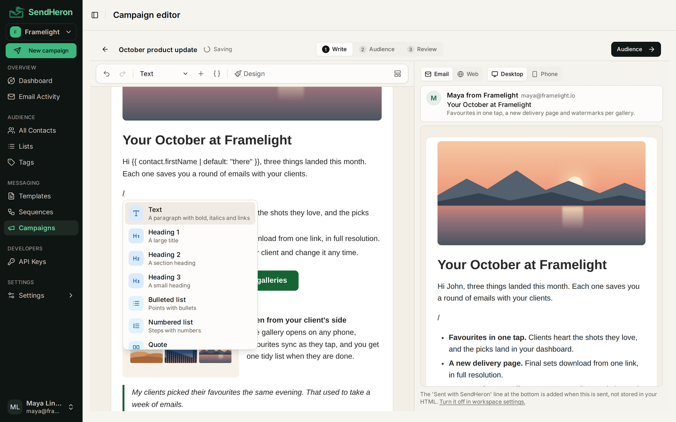Go back with the left arrow icon
Image resolution: width=676 pixels, height=422 pixels.
105,49
